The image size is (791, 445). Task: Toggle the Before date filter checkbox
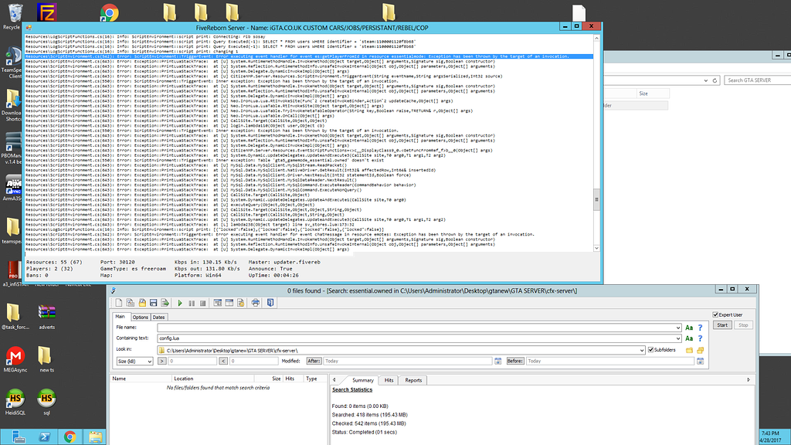tap(515, 361)
